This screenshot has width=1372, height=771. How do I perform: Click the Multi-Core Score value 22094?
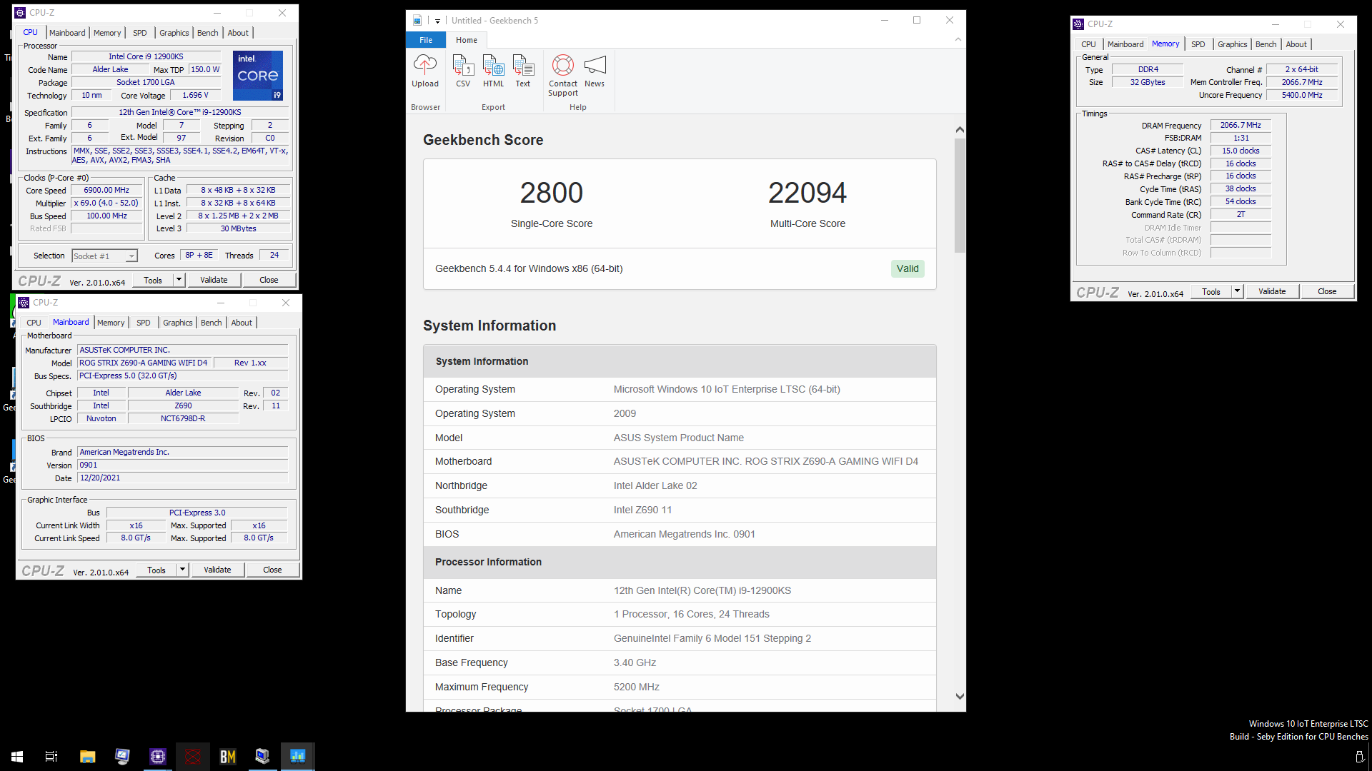pos(807,193)
